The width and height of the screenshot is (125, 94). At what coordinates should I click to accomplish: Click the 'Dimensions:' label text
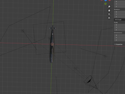tap(118, 33)
